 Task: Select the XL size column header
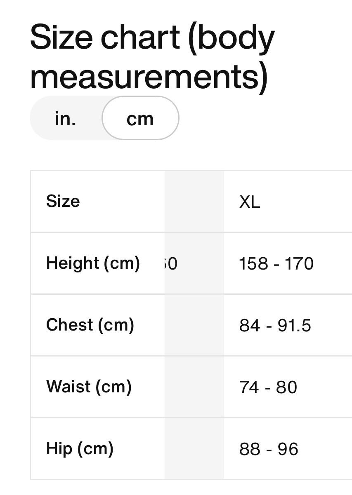pos(250,202)
